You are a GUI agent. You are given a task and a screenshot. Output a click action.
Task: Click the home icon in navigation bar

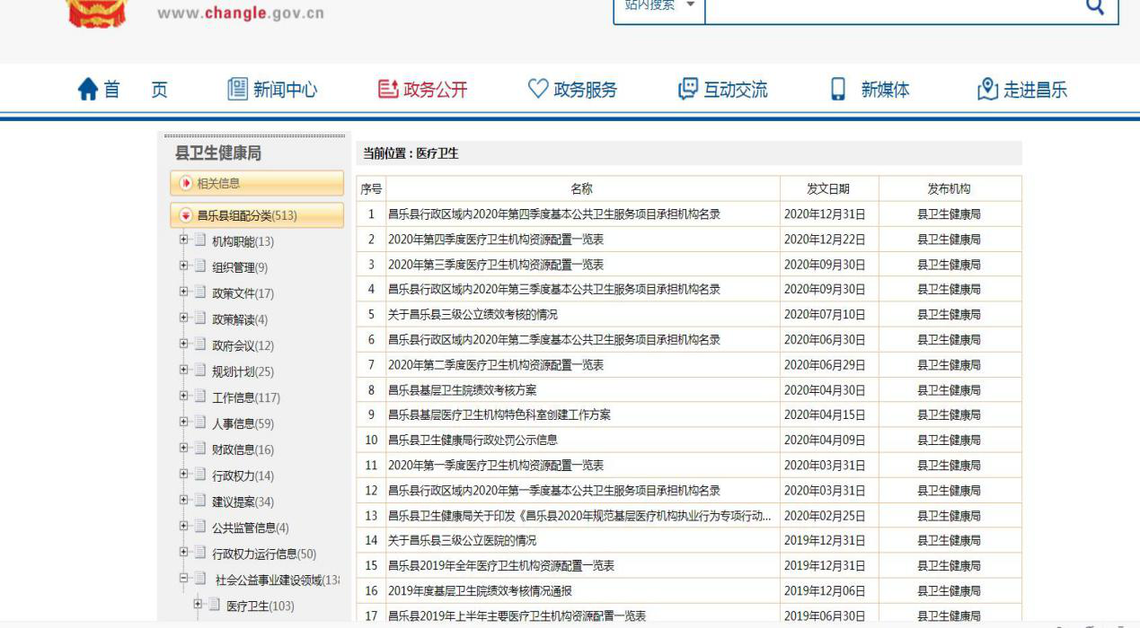(88, 90)
